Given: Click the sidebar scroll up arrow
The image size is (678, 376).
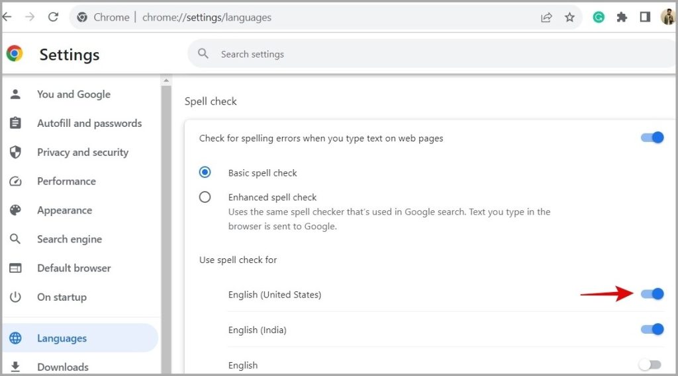Looking at the screenshot, I should pyautogui.click(x=166, y=81).
